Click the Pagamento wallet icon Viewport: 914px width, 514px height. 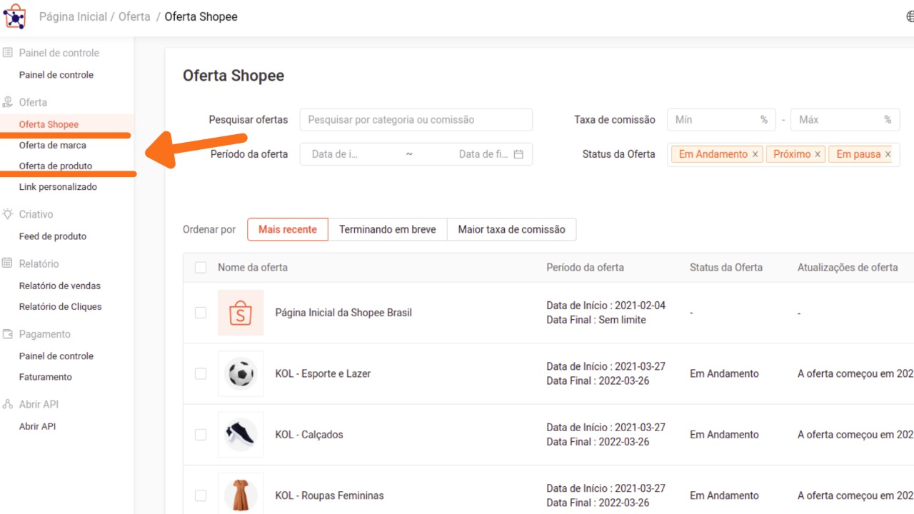8,334
